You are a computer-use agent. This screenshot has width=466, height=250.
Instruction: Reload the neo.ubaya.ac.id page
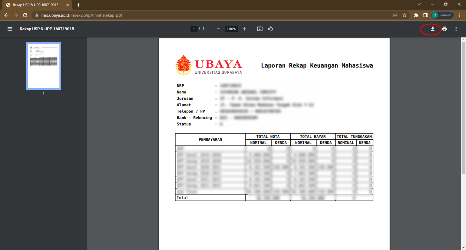click(25, 15)
